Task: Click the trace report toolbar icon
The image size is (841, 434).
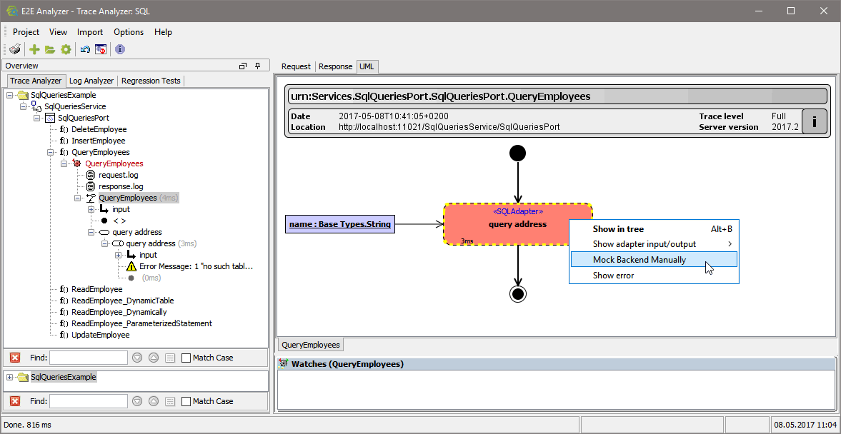Action: point(101,49)
